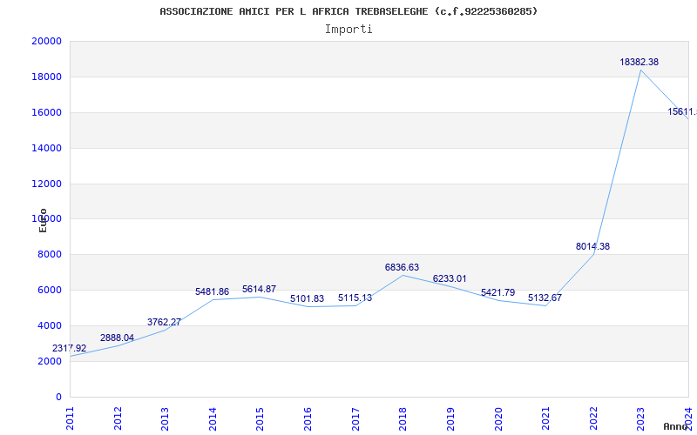Click the 20000 y-axis label
The image size is (697, 435).
[47, 41]
